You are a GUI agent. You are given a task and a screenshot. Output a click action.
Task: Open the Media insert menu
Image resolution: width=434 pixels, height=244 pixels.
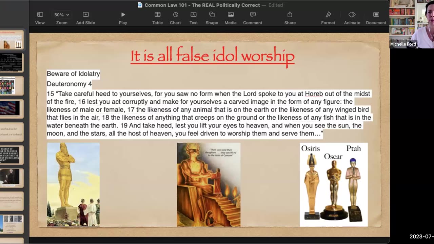pos(231,18)
